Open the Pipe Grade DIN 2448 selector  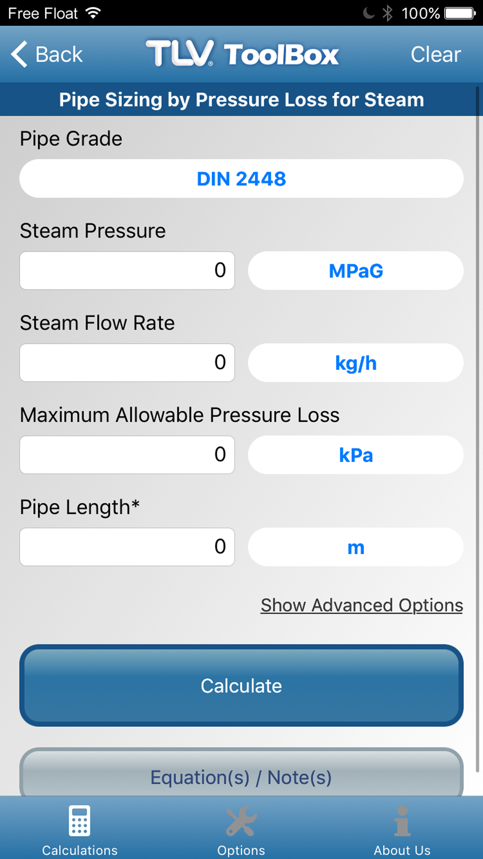[x=241, y=179]
